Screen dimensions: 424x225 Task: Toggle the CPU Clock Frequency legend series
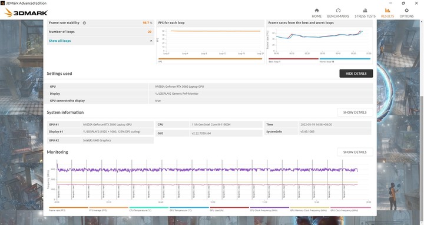tap(270, 209)
